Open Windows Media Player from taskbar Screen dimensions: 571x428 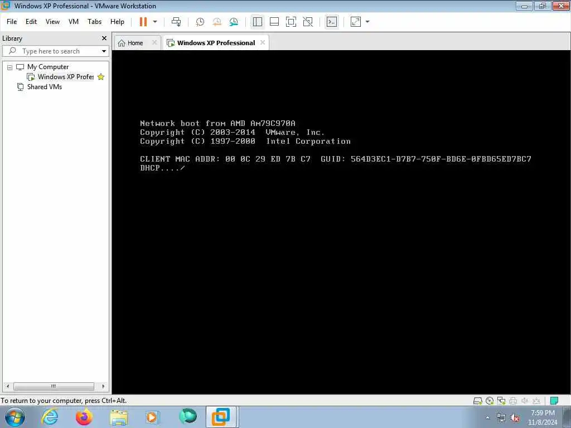[152, 417]
